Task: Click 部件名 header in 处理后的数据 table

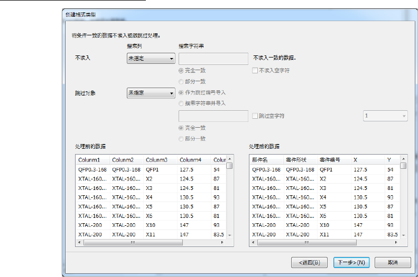Action: click(x=266, y=160)
